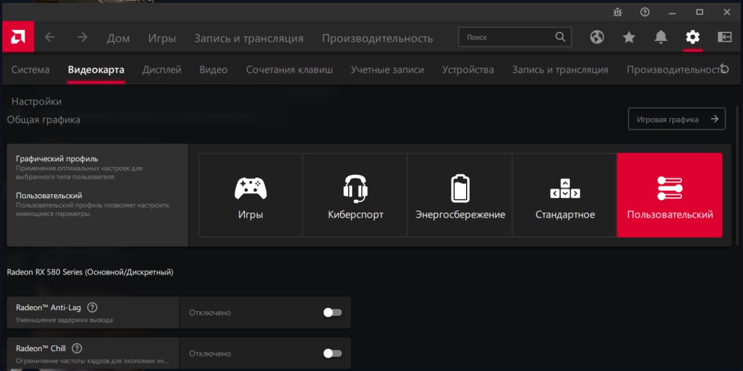Maximize the Radeon Software window
The width and height of the screenshot is (743, 371).
pyautogui.click(x=699, y=12)
